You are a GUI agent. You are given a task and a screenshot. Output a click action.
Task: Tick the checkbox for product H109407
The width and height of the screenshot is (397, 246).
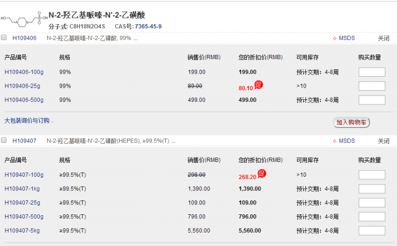[4, 141]
